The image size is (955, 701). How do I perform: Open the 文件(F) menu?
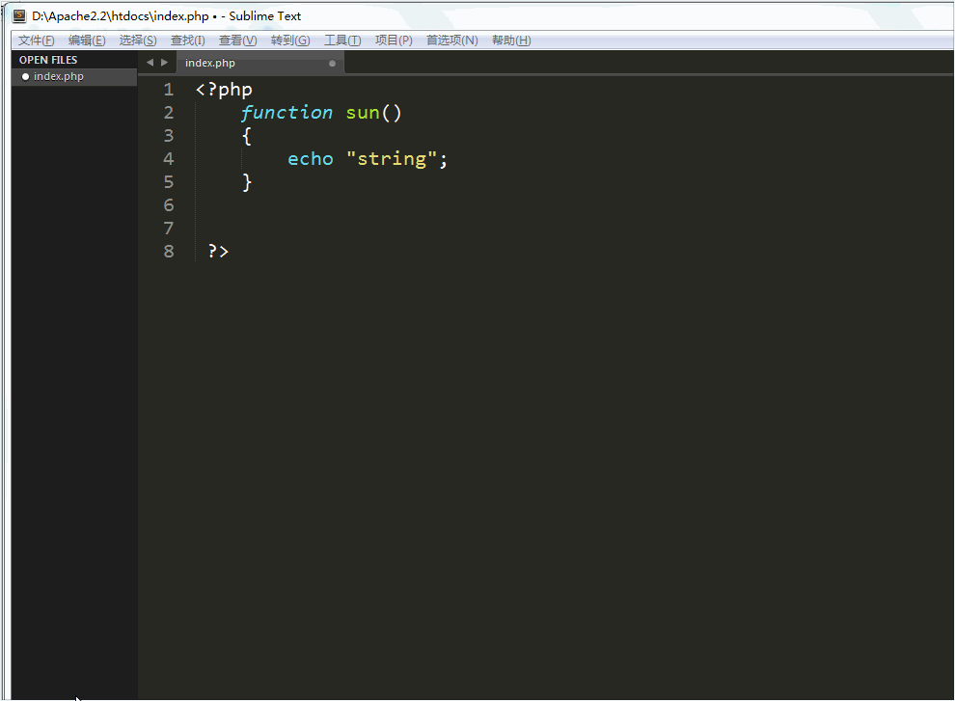point(36,40)
